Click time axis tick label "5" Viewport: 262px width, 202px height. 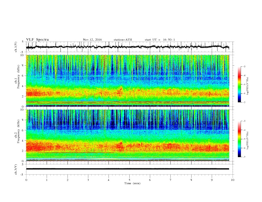tap(129, 180)
